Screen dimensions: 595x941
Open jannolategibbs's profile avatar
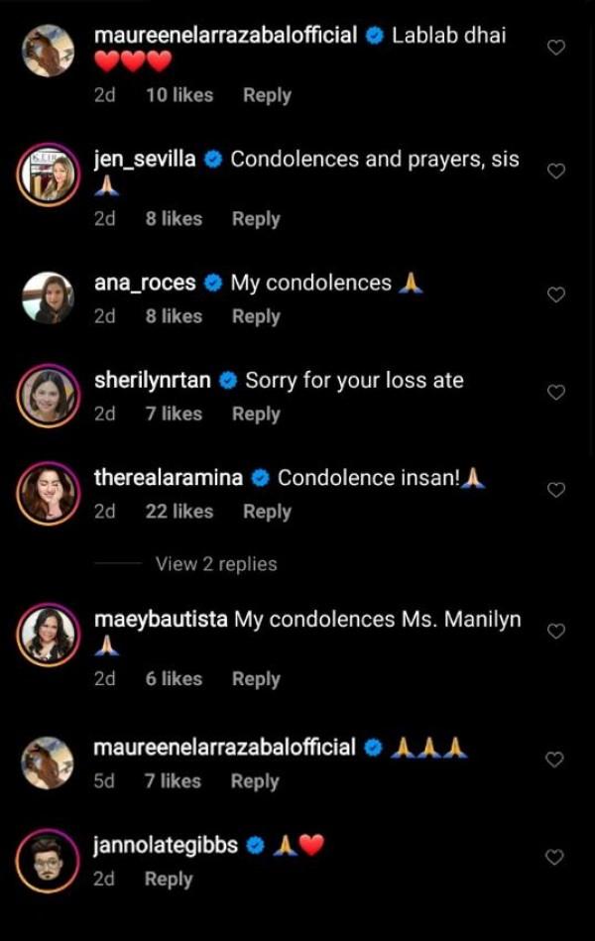coord(47,862)
